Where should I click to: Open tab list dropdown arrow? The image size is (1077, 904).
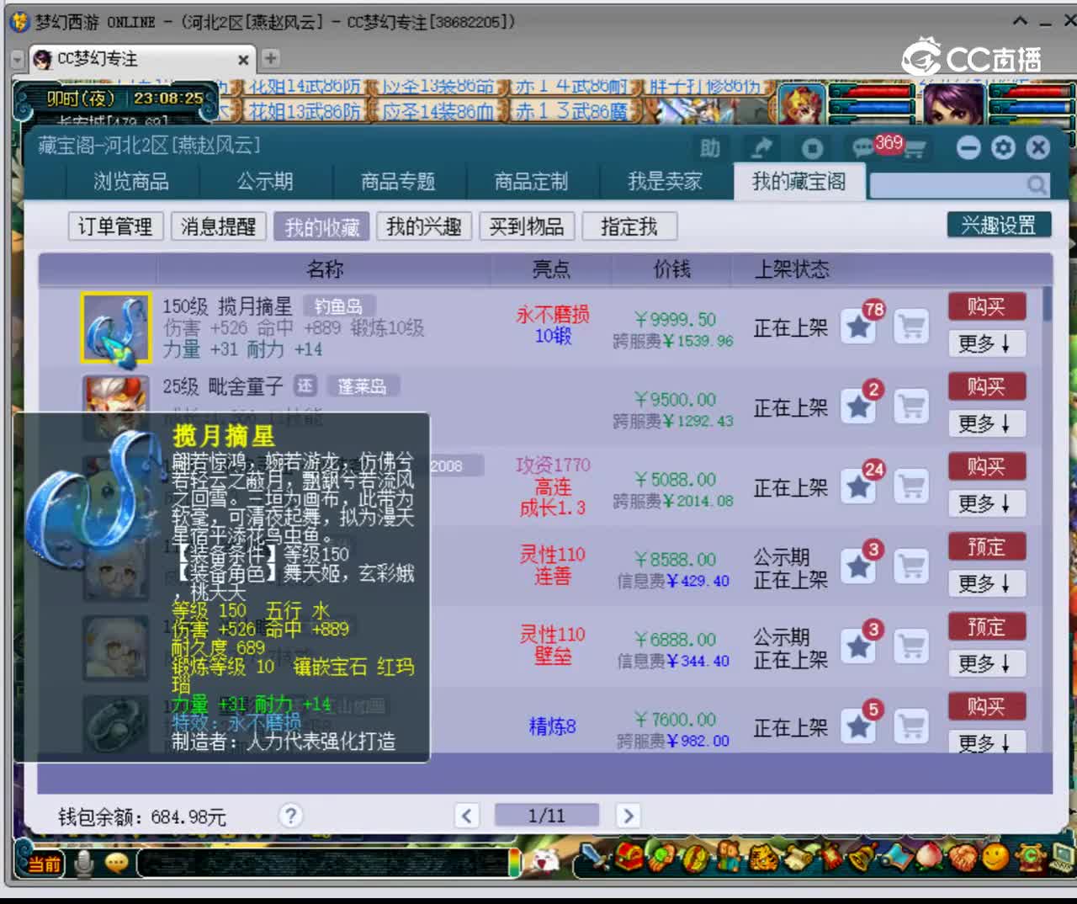pyautogui.click(x=17, y=60)
